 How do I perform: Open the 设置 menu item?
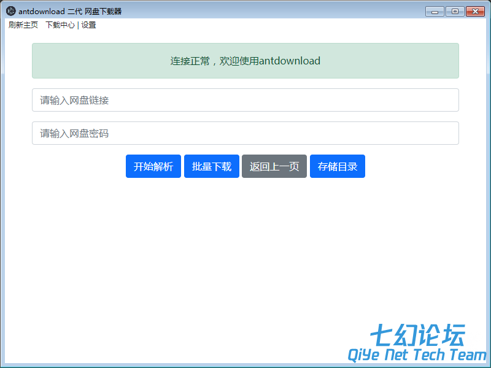tap(88, 25)
